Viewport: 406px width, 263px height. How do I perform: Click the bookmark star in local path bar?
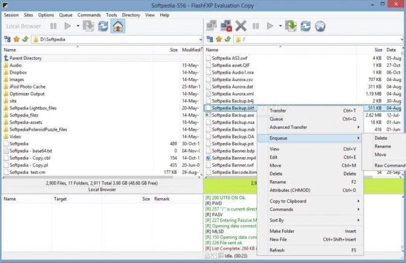(15, 39)
